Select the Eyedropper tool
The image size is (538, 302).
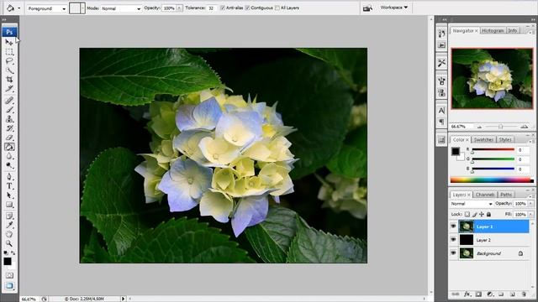click(x=9, y=225)
